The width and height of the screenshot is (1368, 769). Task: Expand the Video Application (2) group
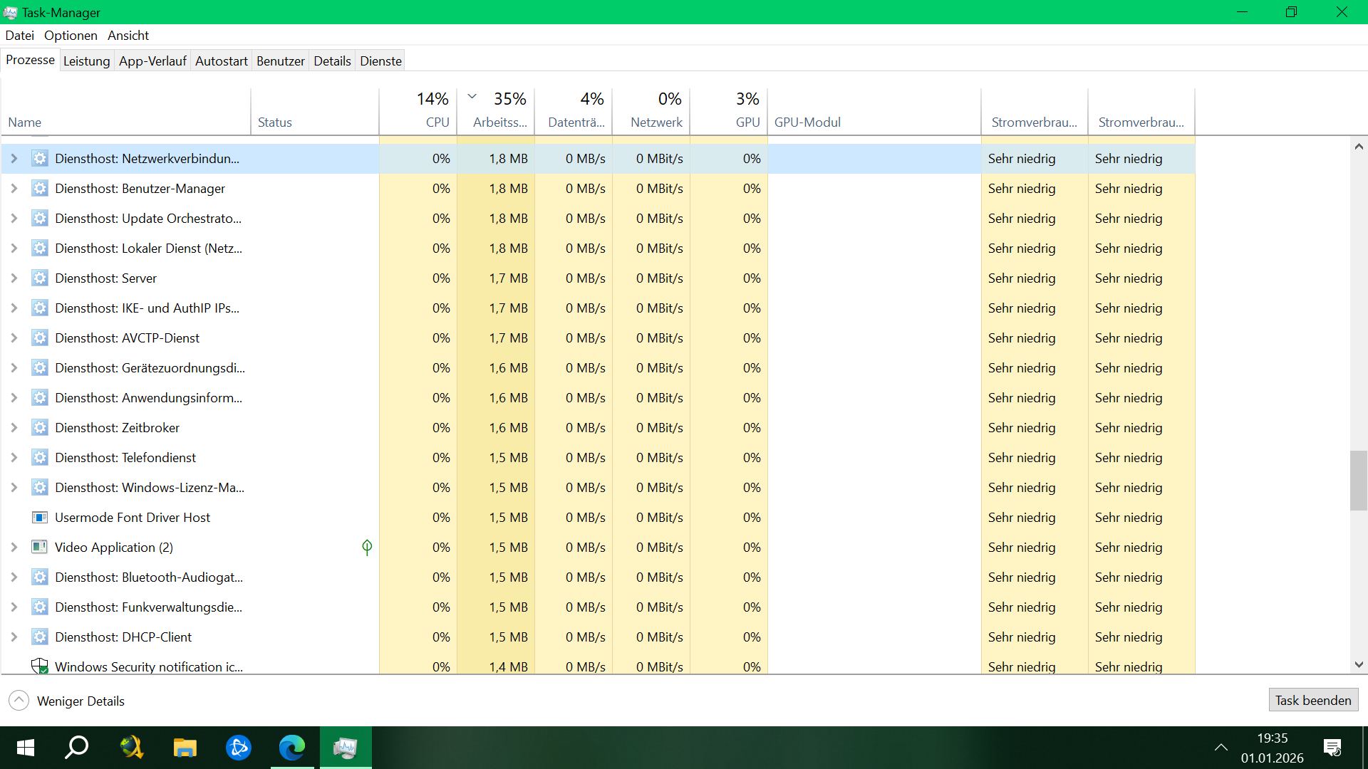point(14,547)
